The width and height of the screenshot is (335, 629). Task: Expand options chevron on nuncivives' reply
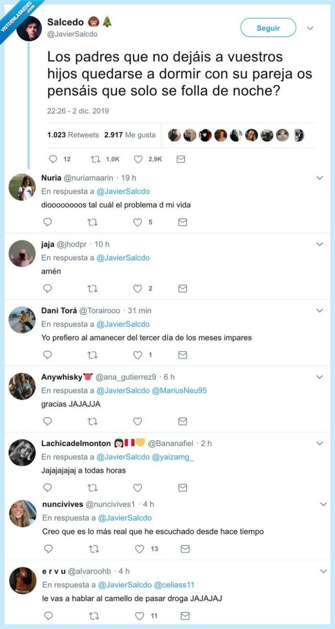pos(324,504)
